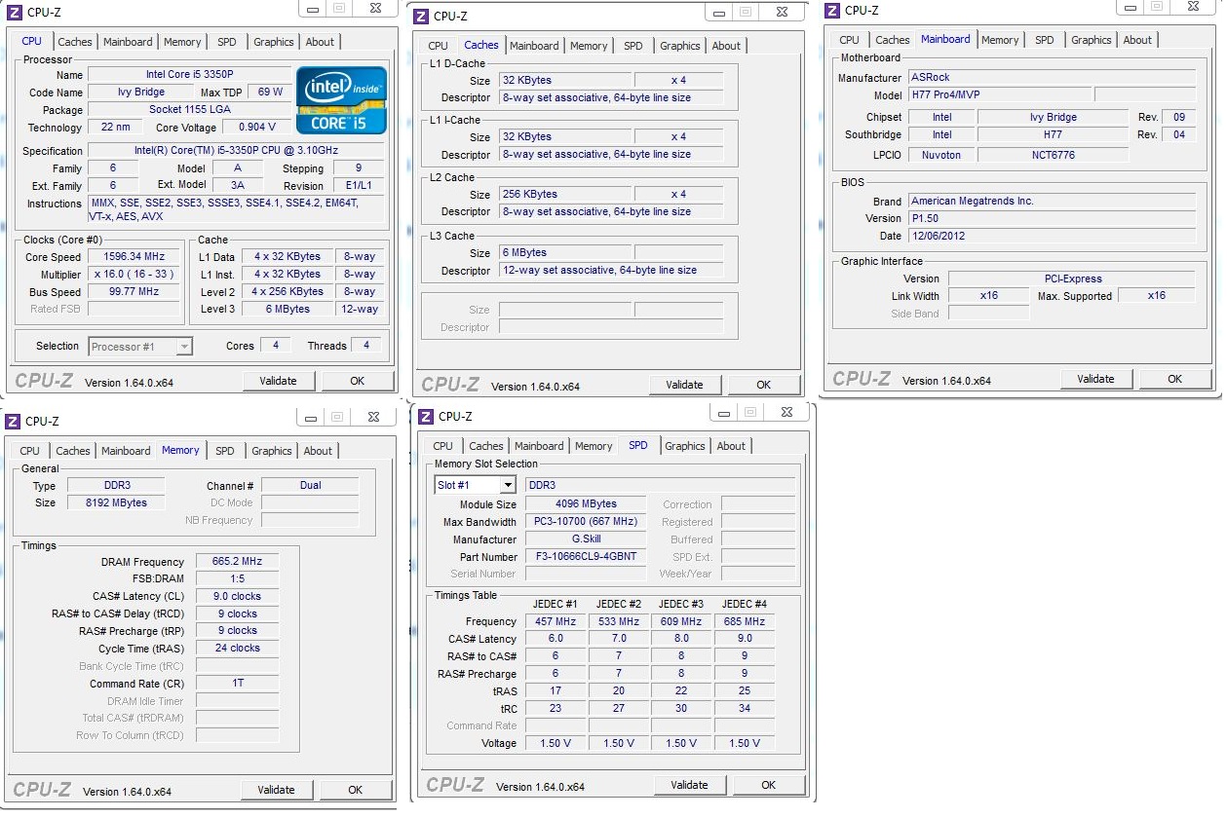Click Validate in the Memory Slot Selection window
The width and height of the screenshot is (1227, 818).
(689, 785)
